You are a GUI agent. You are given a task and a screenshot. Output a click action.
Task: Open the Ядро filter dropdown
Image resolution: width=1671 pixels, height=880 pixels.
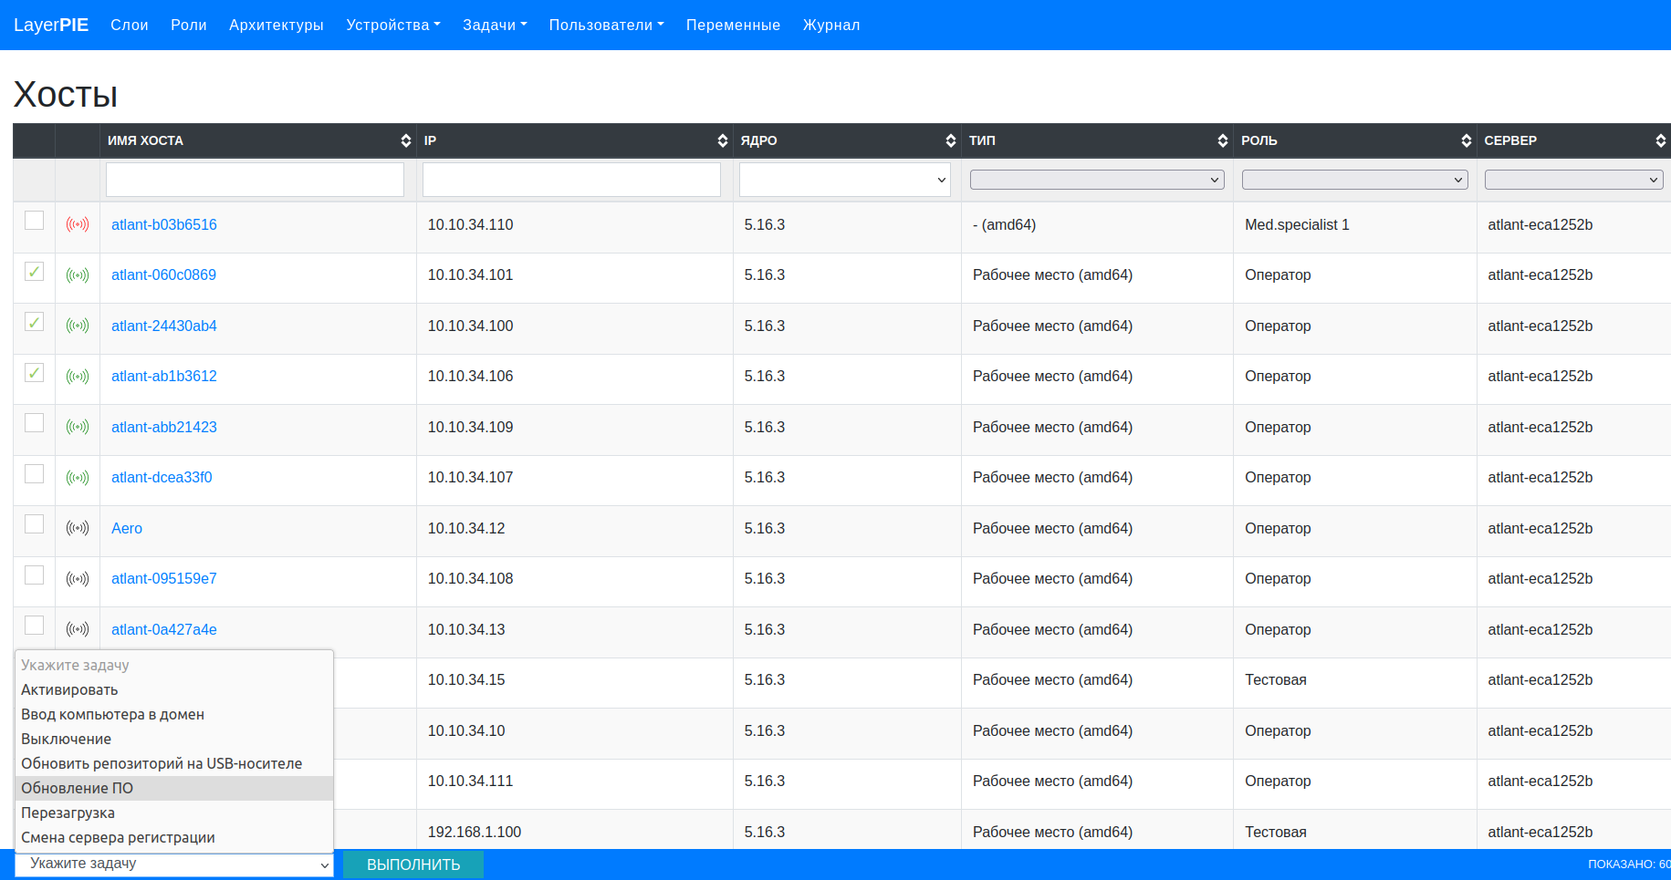[845, 180]
